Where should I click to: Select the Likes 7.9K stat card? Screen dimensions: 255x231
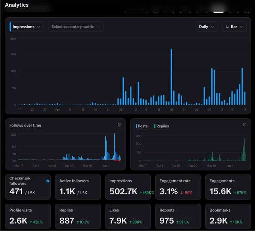tap(128, 216)
